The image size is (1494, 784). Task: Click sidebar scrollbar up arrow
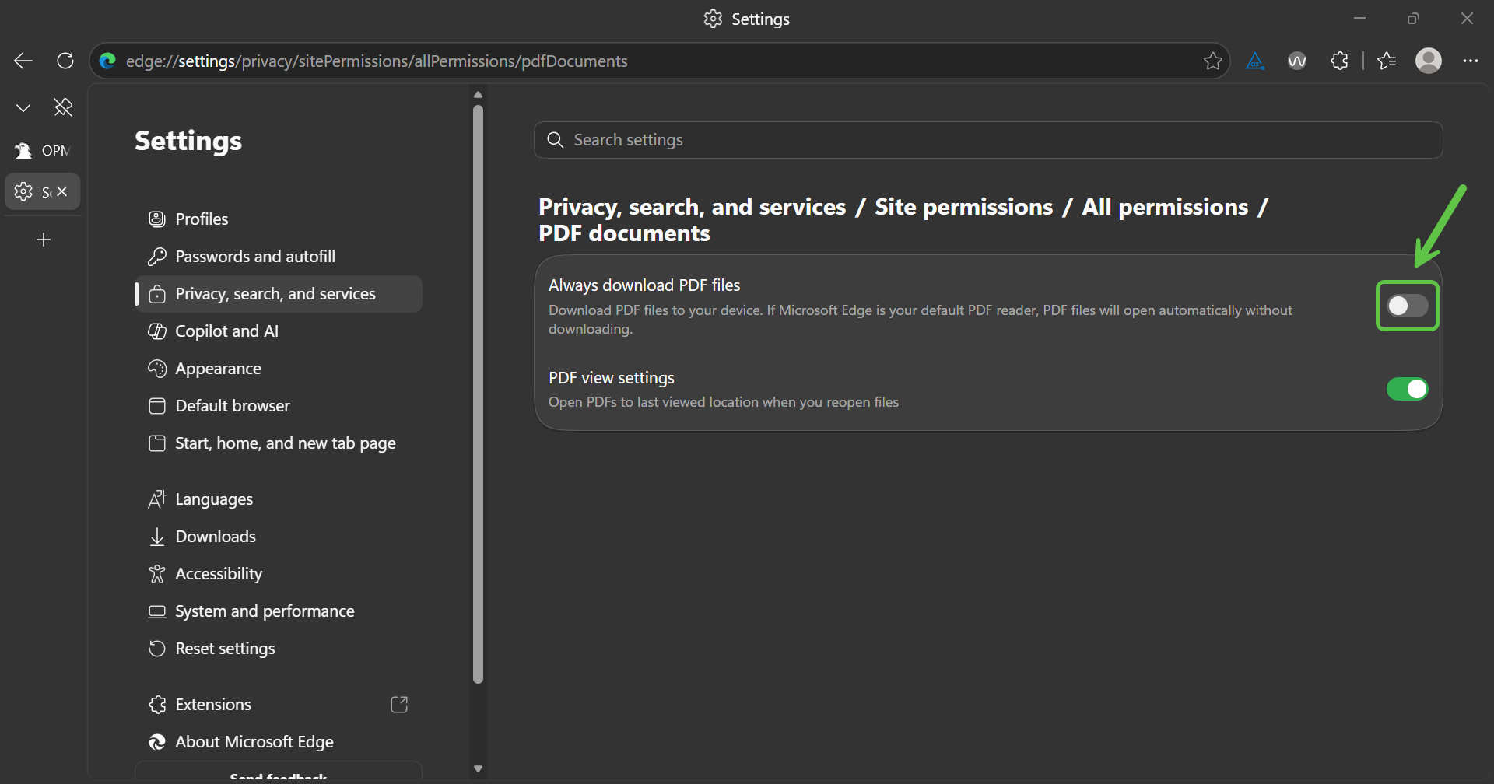click(479, 95)
